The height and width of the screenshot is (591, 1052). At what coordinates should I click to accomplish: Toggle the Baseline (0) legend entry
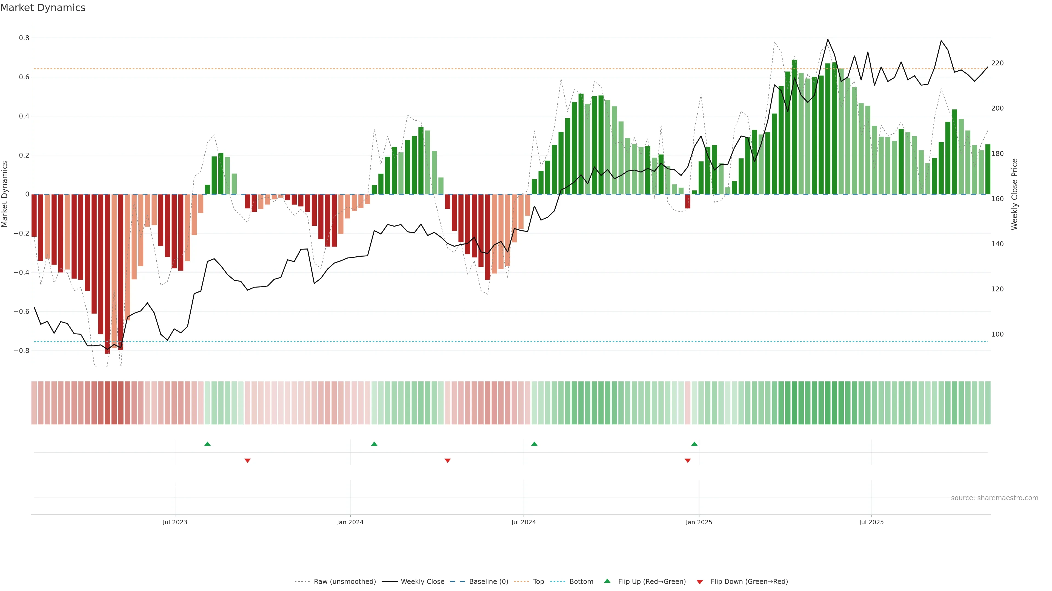pos(488,582)
